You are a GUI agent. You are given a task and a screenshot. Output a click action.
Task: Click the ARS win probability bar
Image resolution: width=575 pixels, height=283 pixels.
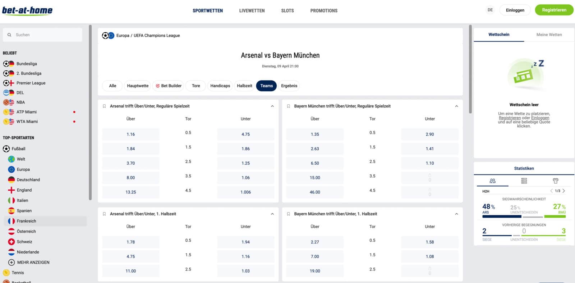pos(502,216)
